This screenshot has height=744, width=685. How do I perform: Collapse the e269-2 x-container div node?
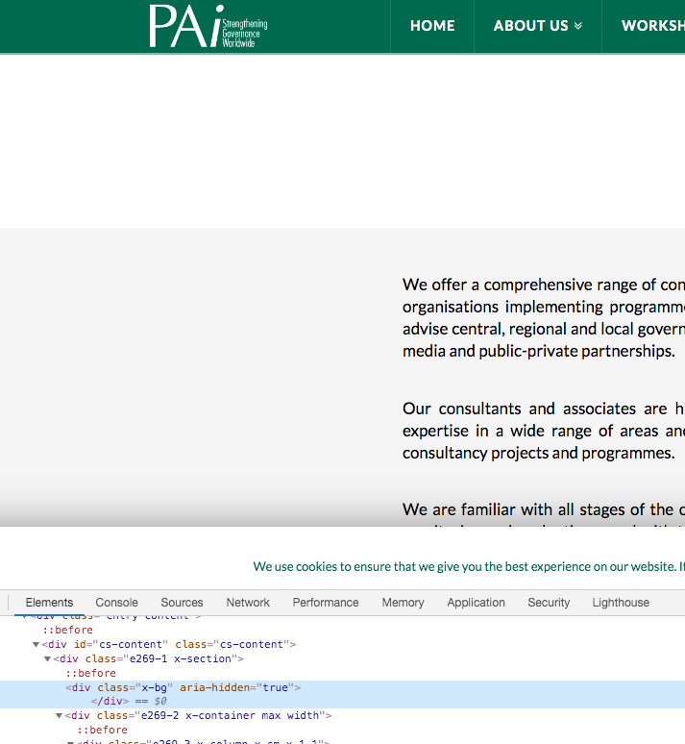click(x=59, y=715)
